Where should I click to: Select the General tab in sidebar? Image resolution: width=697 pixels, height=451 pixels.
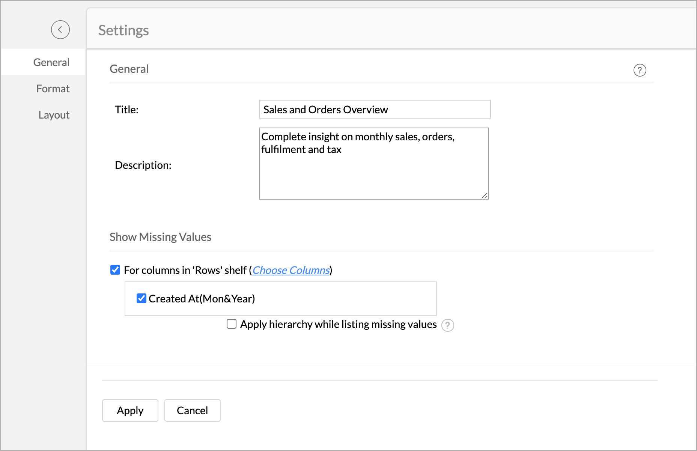pos(51,62)
